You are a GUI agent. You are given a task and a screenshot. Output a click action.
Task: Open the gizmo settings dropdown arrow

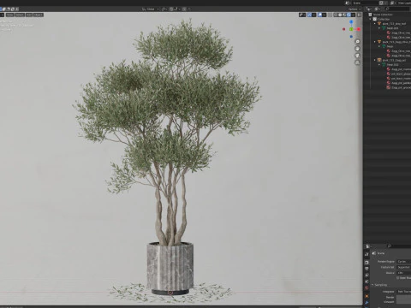(314, 15)
